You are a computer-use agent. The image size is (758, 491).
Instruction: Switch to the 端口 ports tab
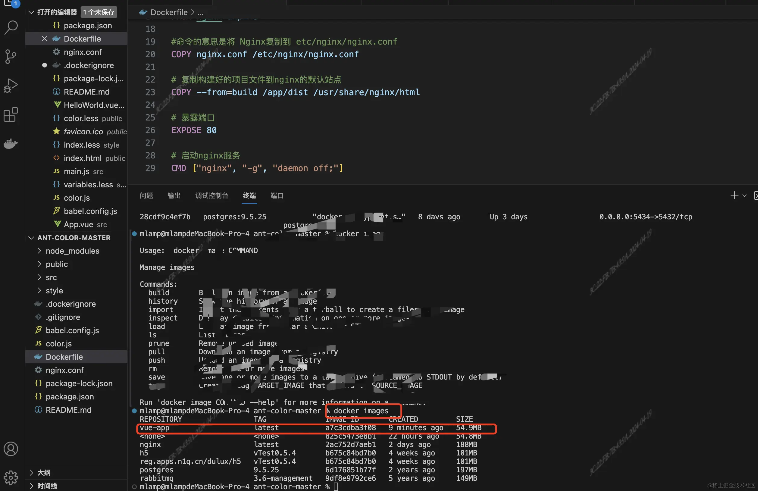[277, 195]
